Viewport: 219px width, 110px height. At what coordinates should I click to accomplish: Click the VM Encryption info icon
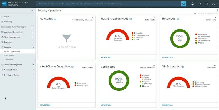pos(182,67)
